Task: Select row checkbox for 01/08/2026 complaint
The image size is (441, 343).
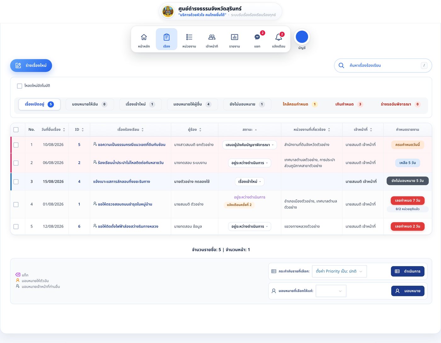Action: point(16,204)
